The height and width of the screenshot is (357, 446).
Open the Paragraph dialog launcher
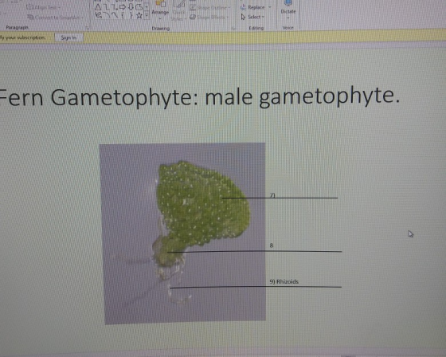[x=88, y=28]
